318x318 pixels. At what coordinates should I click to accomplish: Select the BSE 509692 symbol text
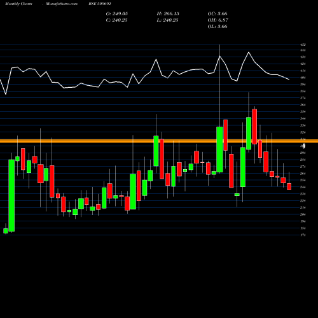[x=100, y=4]
